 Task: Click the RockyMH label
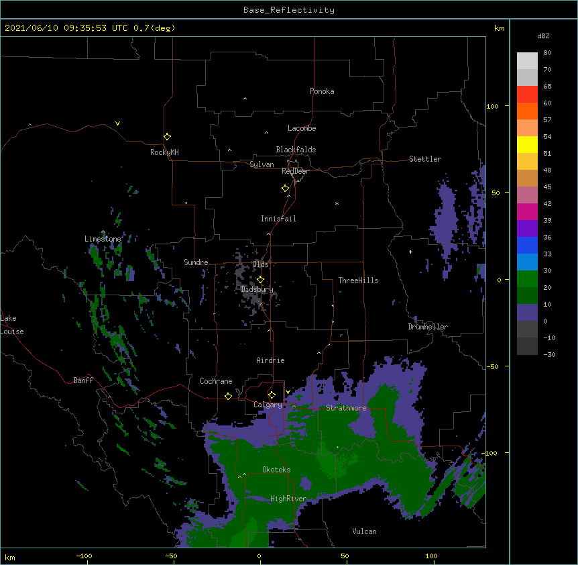point(164,152)
